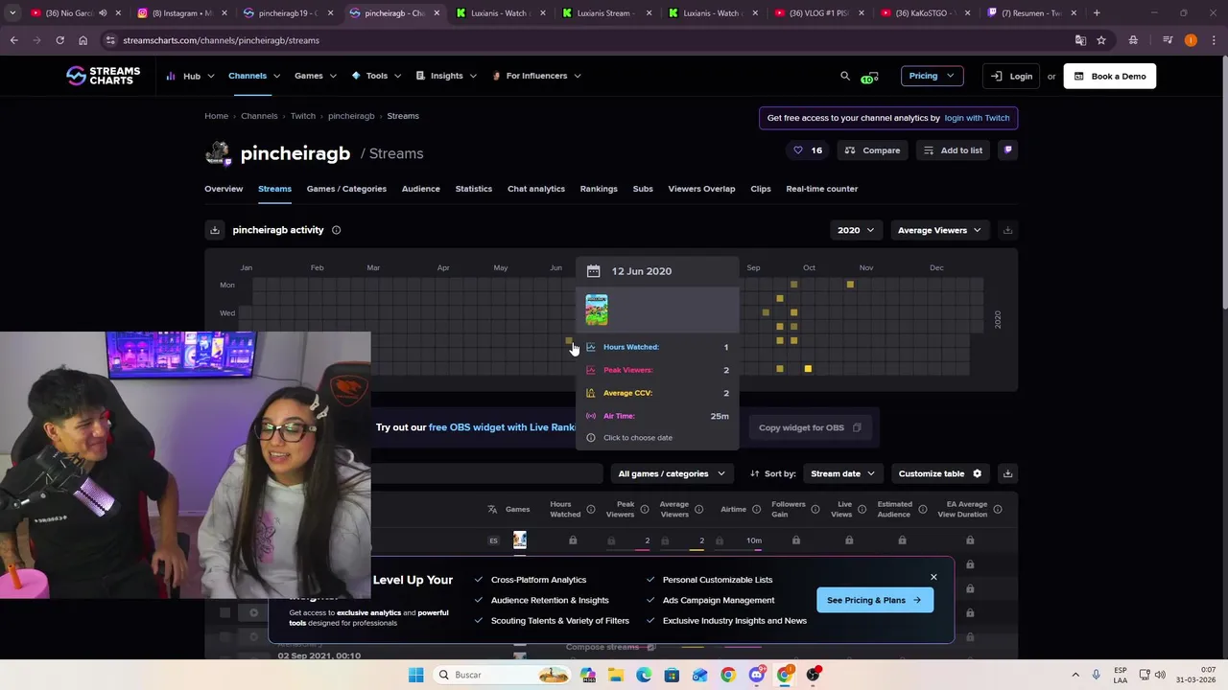The height and width of the screenshot is (690, 1228).
Task: Open info icon for Peak Viewers column
Action: tap(645, 509)
